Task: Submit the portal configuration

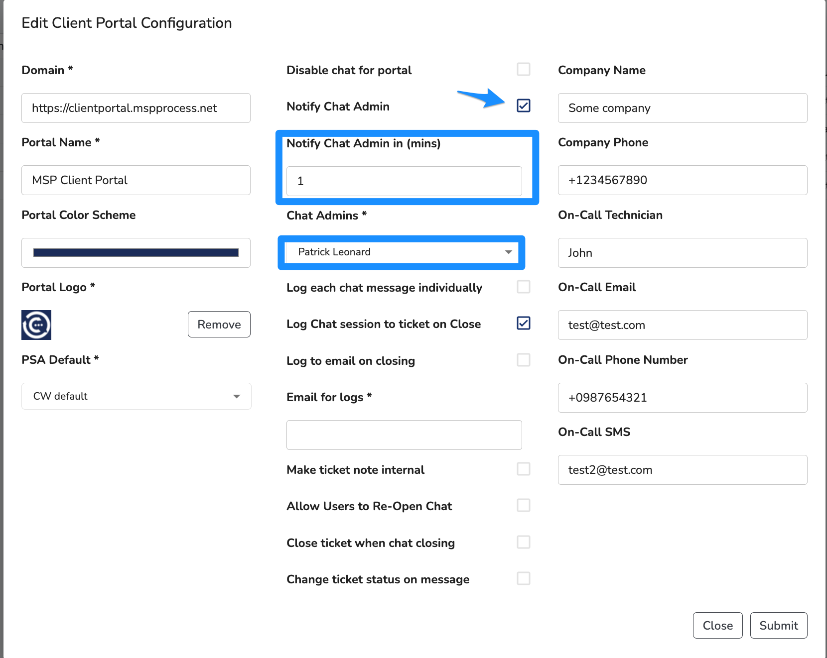Action: 778,626
